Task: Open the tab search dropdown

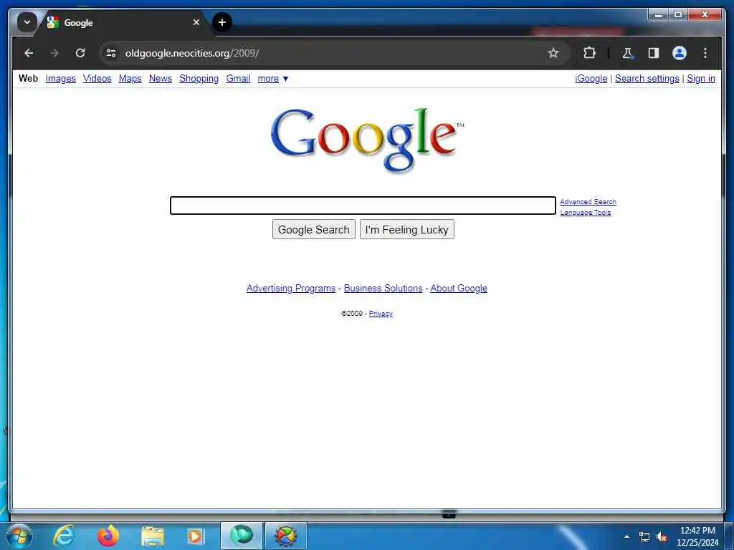Action: click(x=27, y=22)
